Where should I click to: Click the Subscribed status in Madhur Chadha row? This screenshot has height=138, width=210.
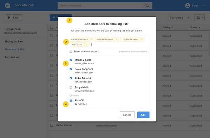coord(196,126)
